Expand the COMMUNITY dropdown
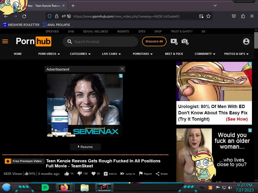258x193 pixels. point(205,54)
